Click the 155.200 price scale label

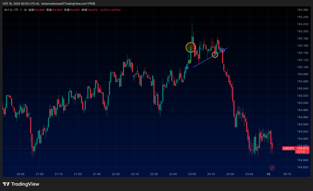302,32
